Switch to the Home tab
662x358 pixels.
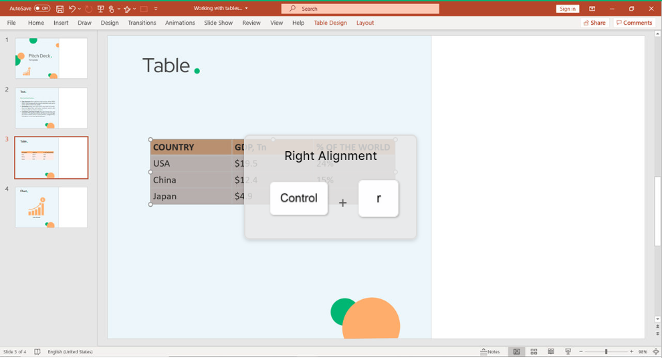[36, 23]
